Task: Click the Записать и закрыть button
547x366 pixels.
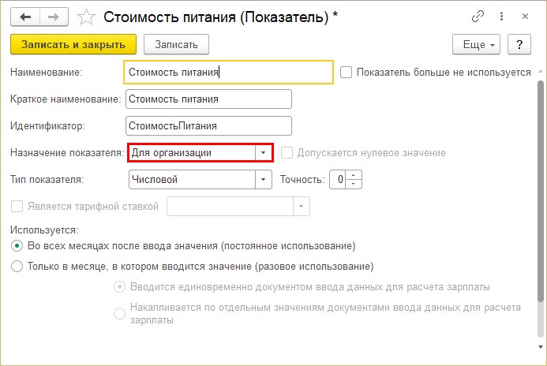Action: click(73, 44)
